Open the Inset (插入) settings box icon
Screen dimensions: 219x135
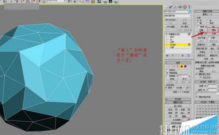point(189,113)
